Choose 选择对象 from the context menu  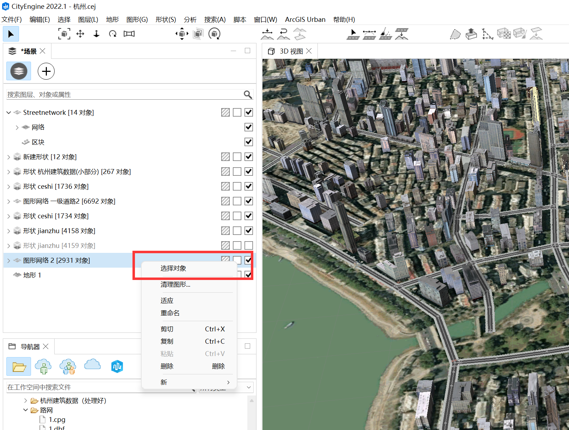click(x=173, y=268)
